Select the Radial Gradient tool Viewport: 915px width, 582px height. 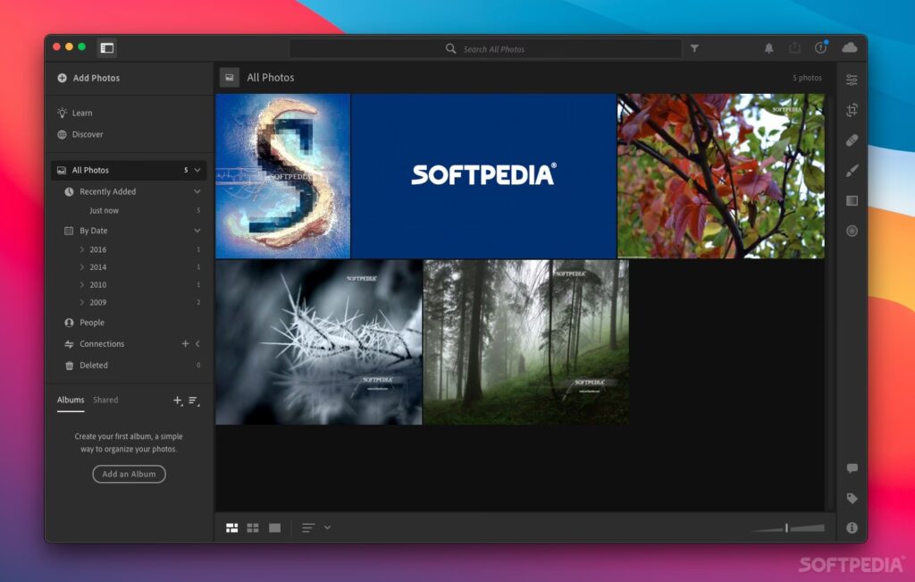pyautogui.click(x=852, y=231)
